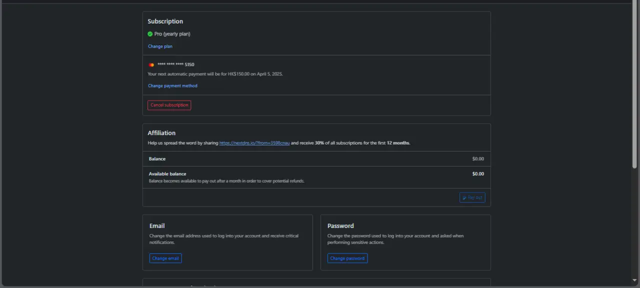Click the Password card heading
The image size is (640, 288).
pyautogui.click(x=340, y=226)
